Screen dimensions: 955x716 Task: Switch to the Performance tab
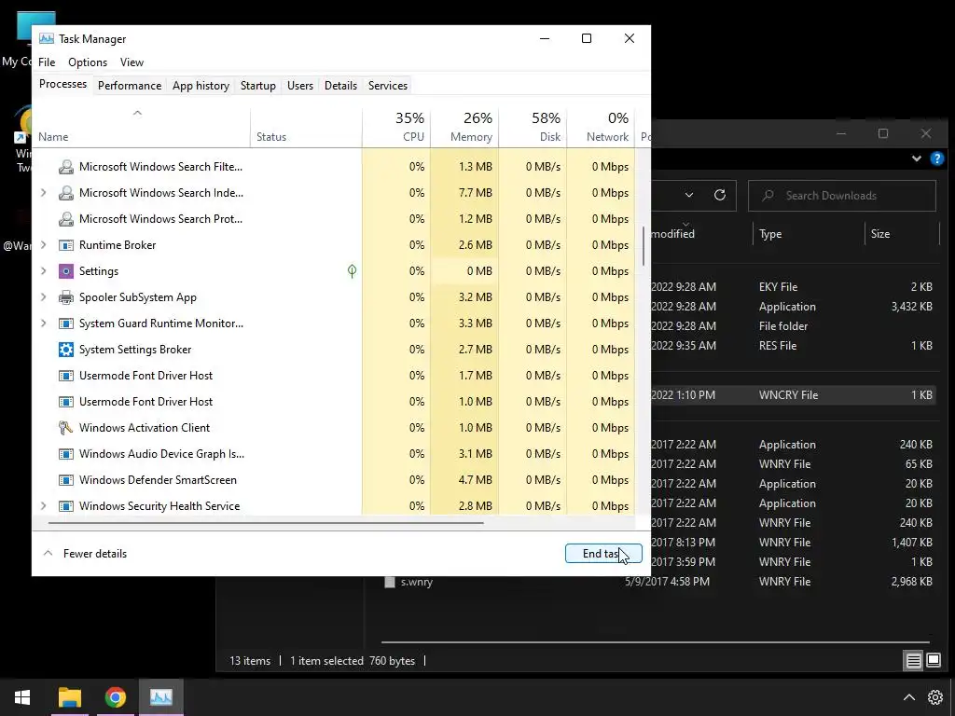(x=130, y=85)
